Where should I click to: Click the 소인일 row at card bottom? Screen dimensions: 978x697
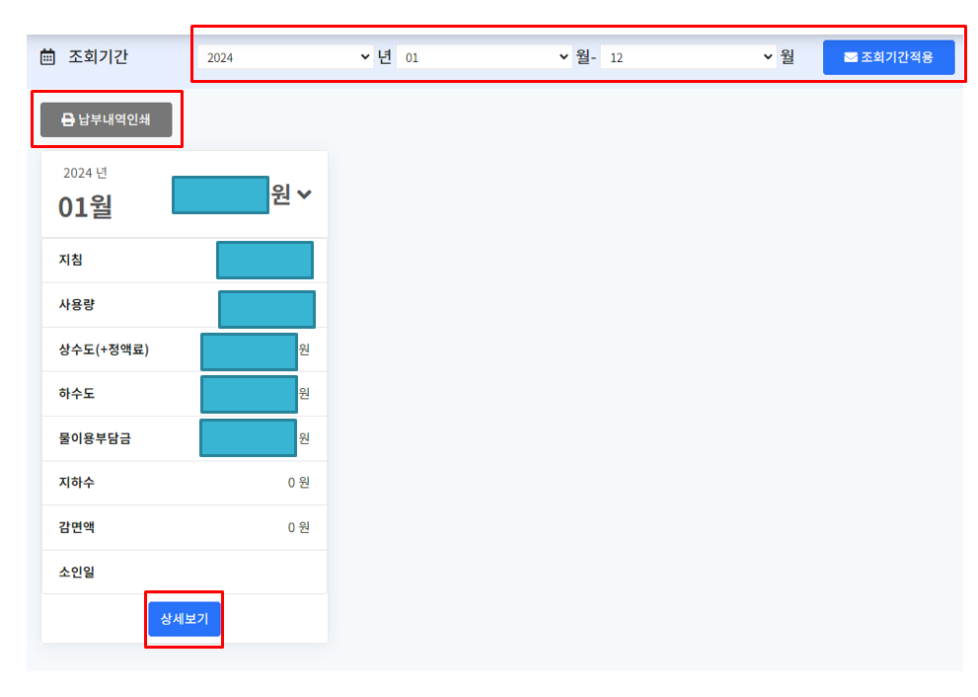point(184,571)
